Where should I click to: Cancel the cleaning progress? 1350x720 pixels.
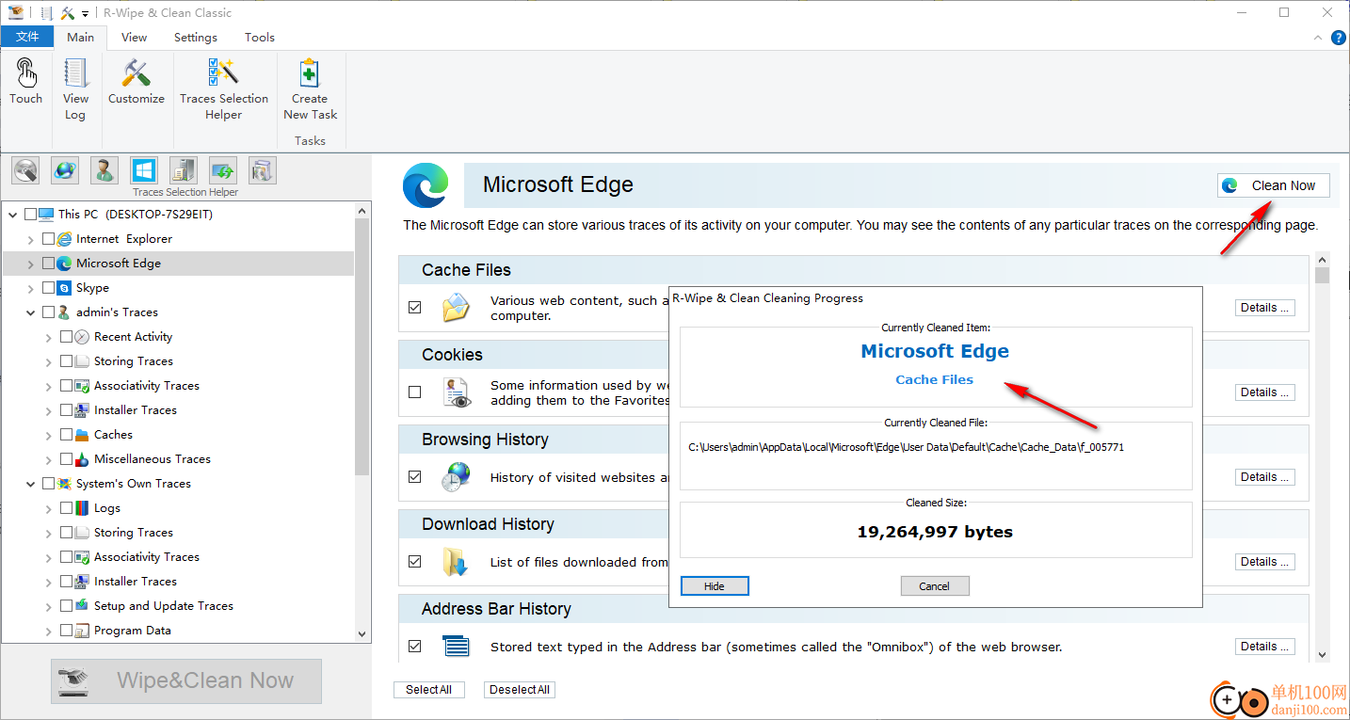coord(934,586)
